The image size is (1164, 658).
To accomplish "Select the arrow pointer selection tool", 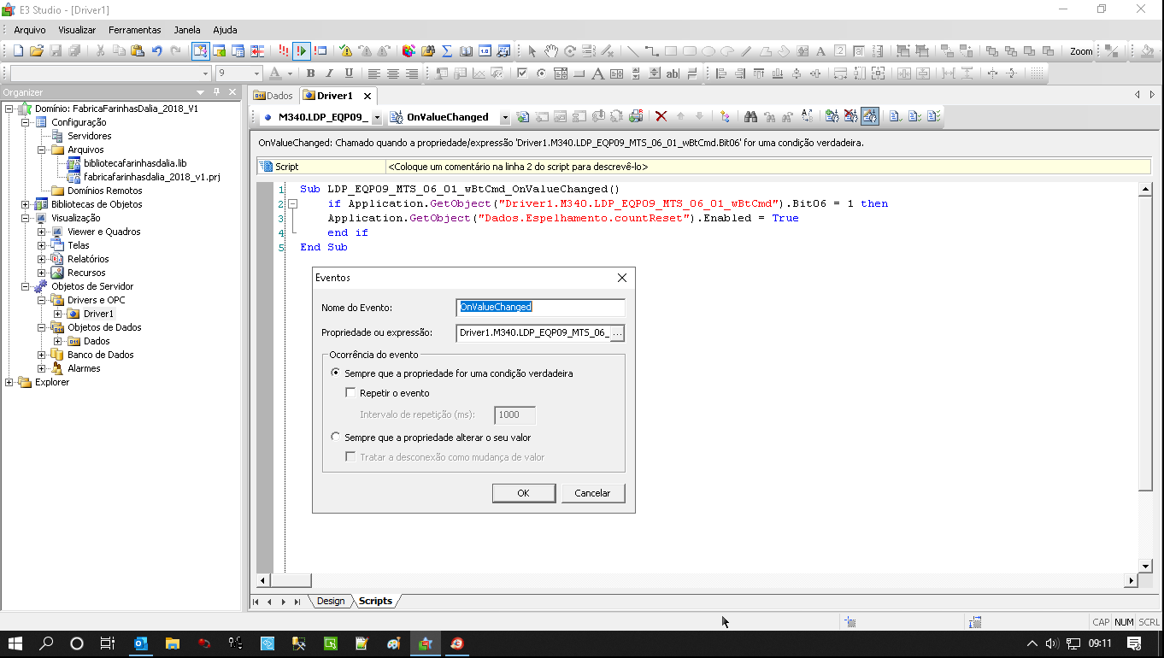I will pyautogui.click(x=532, y=51).
